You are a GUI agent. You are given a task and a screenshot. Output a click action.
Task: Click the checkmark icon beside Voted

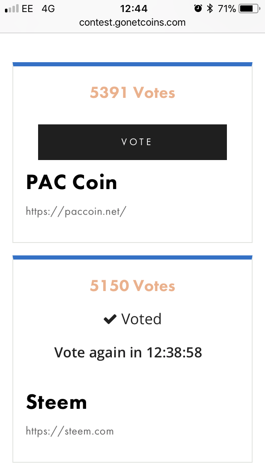(110, 319)
